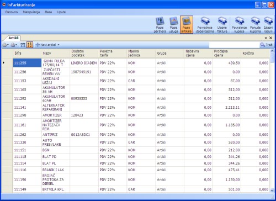Click price 87,00
Viewport: 276px width, 201px height.
227,81
